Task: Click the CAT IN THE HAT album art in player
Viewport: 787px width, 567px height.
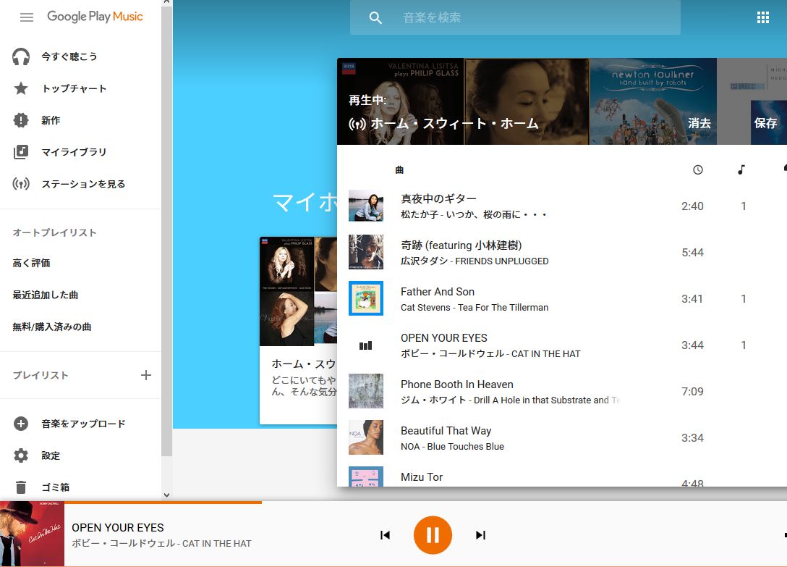Action: point(32,534)
